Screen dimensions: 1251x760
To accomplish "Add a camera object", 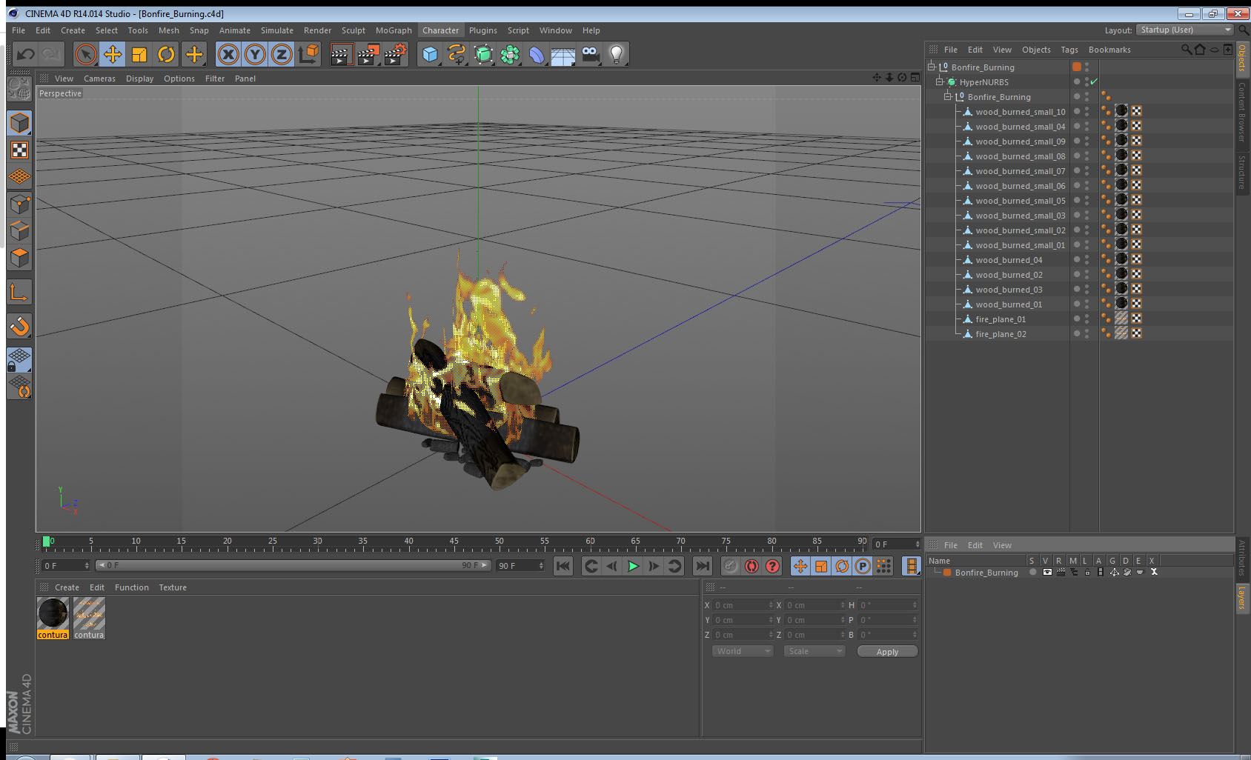I will [x=590, y=54].
